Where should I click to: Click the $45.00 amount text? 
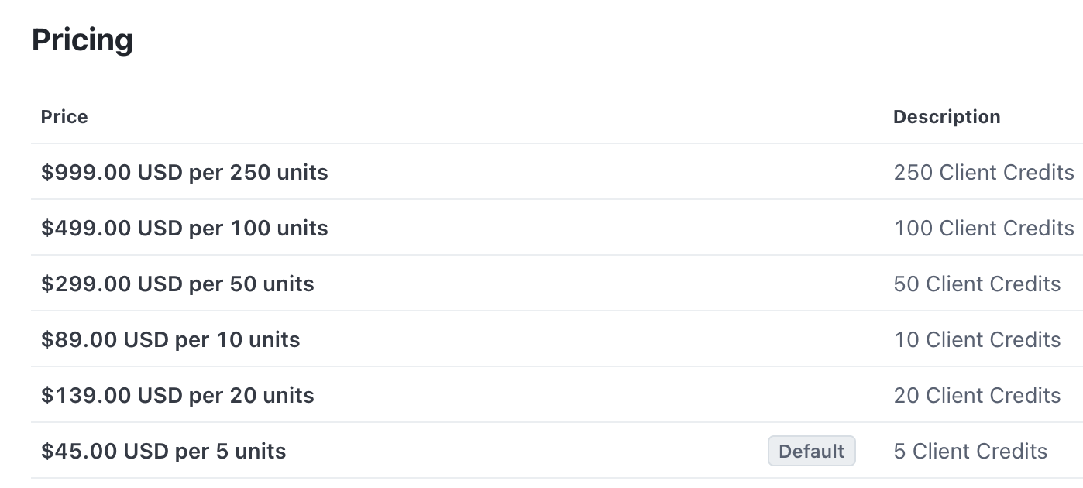coord(79,451)
